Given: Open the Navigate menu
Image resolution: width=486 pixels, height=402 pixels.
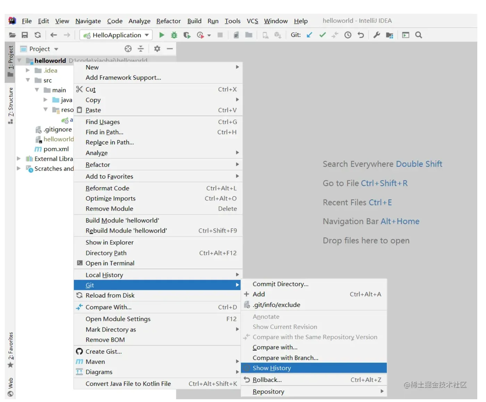Looking at the screenshot, I should click(x=88, y=21).
